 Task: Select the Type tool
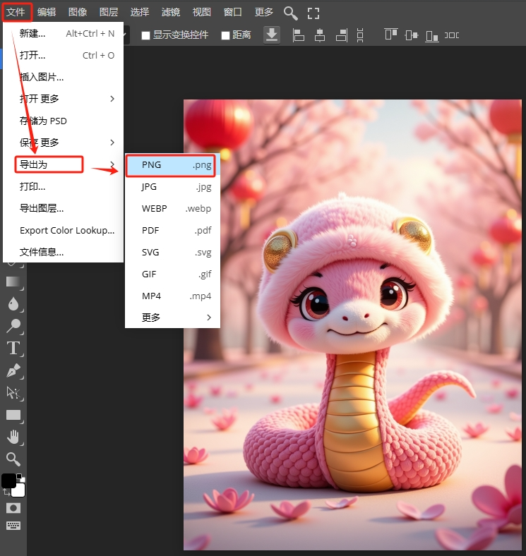[13, 349]
